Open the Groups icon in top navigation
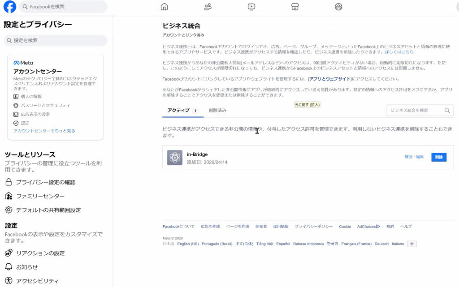The image size is (459, 287). tap(338, 7)
